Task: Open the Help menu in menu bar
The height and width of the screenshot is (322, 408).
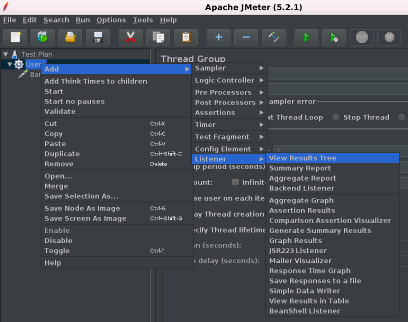Action: point(168,20)
